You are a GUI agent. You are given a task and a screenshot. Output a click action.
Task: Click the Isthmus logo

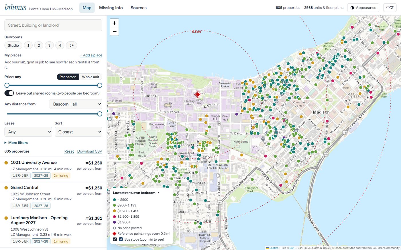pos(15,8)
